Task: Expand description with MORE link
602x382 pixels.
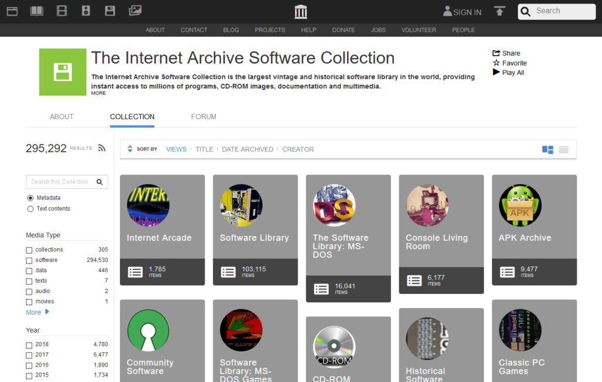Action: coord(98,93)
